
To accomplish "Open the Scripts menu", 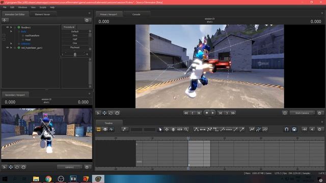I will (x=43, y=7).
